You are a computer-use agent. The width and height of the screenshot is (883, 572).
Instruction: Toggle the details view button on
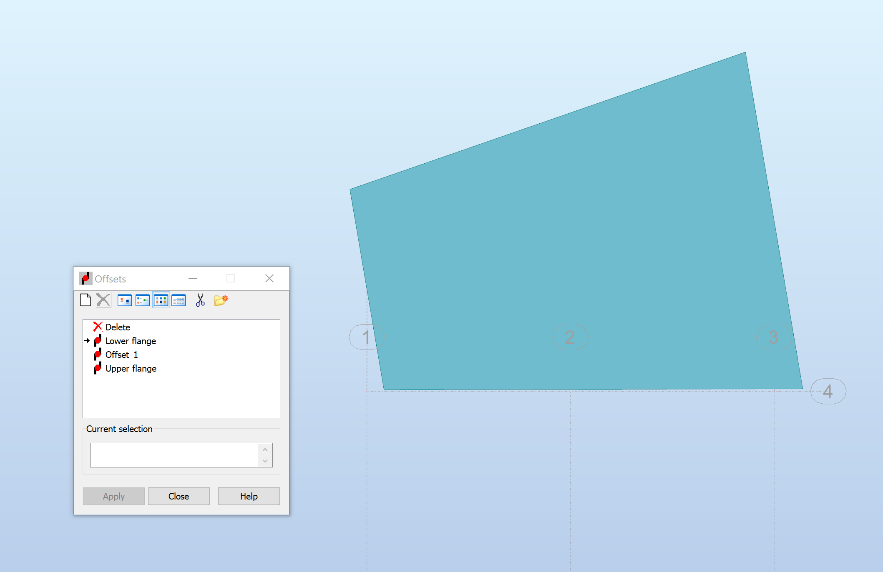(179, 300)
